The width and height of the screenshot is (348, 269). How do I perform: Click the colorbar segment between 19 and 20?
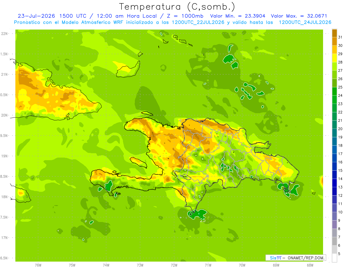(x=334, y=133)
